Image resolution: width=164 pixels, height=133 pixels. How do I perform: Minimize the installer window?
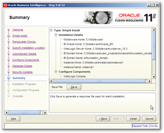tap(149, 5)
